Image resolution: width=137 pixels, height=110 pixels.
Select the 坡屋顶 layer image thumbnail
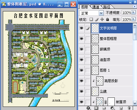pyautogui.click(x=100, y=102)
